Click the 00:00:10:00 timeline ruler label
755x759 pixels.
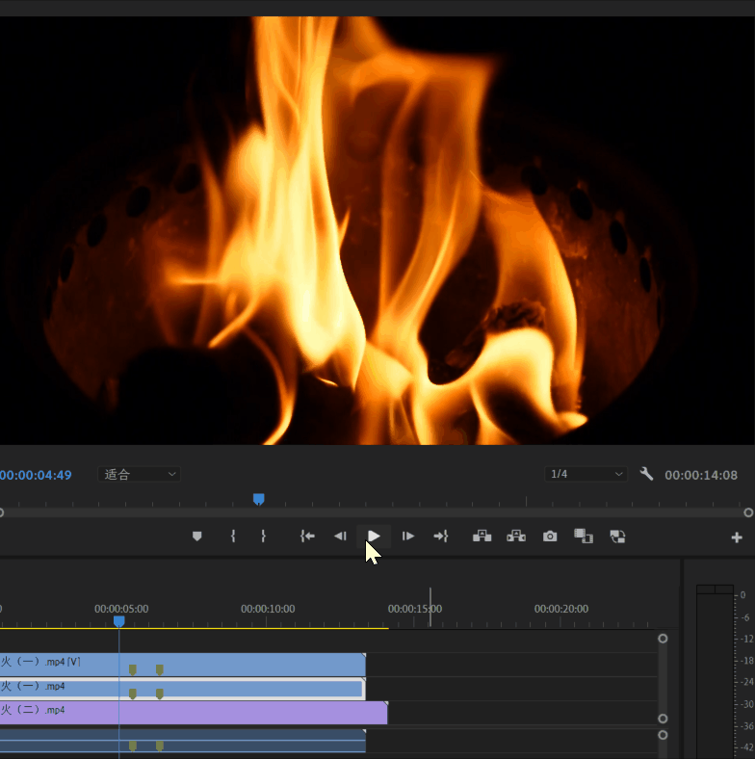click(x=268, y=609)
